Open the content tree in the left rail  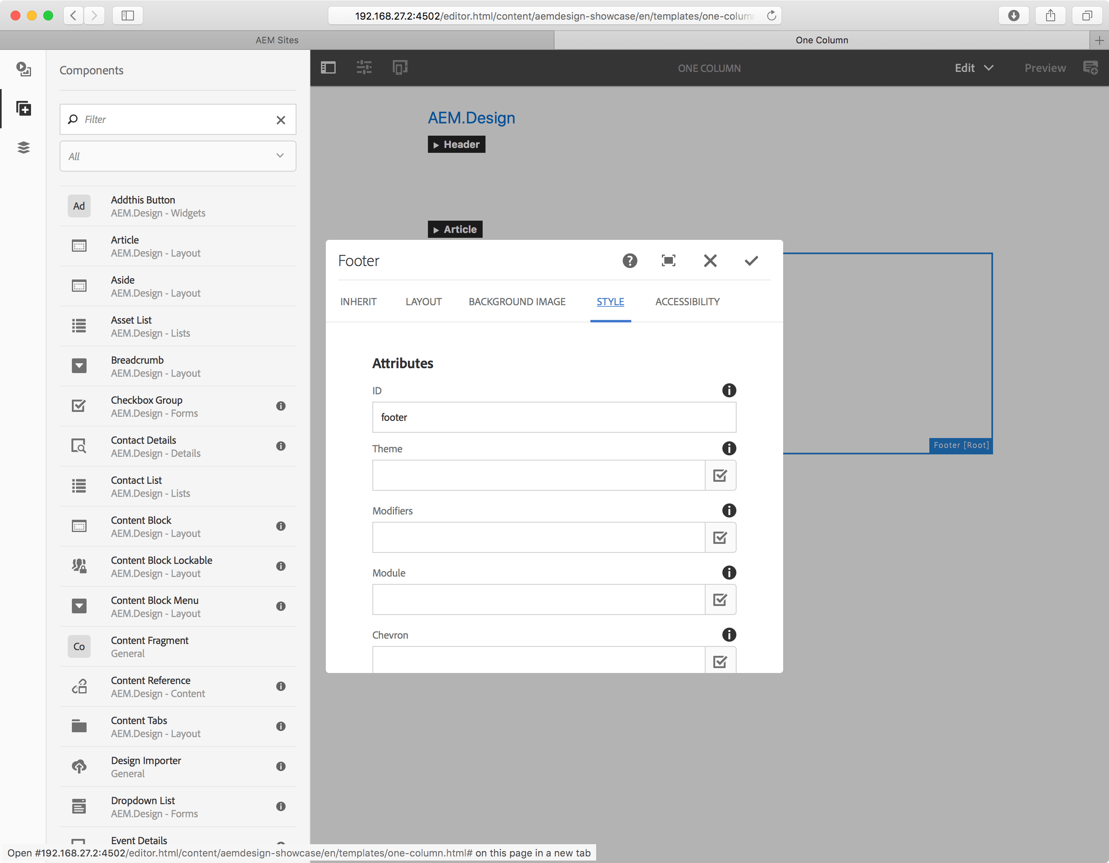[x=24, y=148]
